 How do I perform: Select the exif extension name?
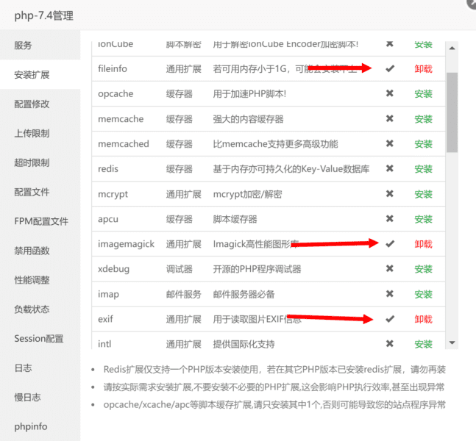(105, 319)
